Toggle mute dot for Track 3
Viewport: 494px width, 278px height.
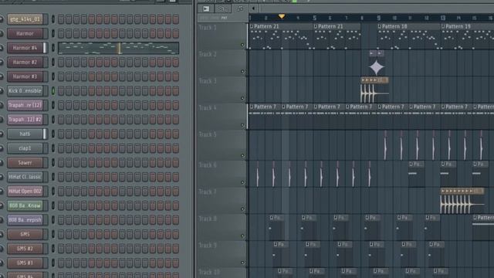[242, 98]
